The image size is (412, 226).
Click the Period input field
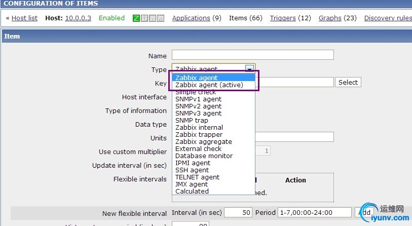(x=315, y=212)
